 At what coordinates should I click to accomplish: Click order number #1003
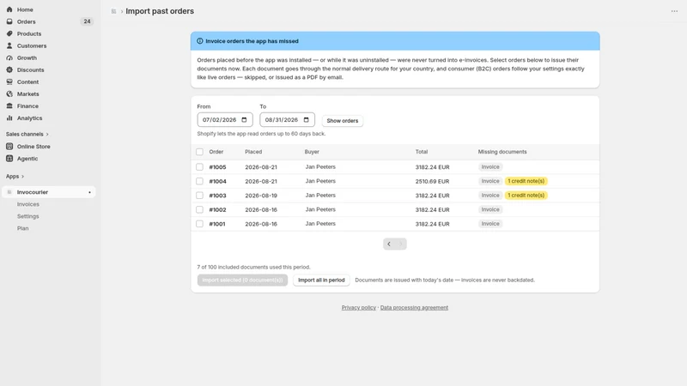[x=217, y=196]
